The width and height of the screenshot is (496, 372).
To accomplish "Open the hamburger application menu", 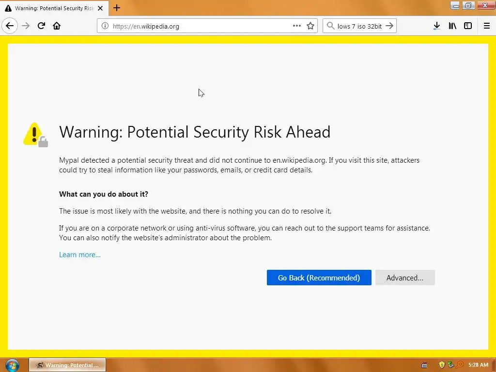I will [x=487, y=26].
